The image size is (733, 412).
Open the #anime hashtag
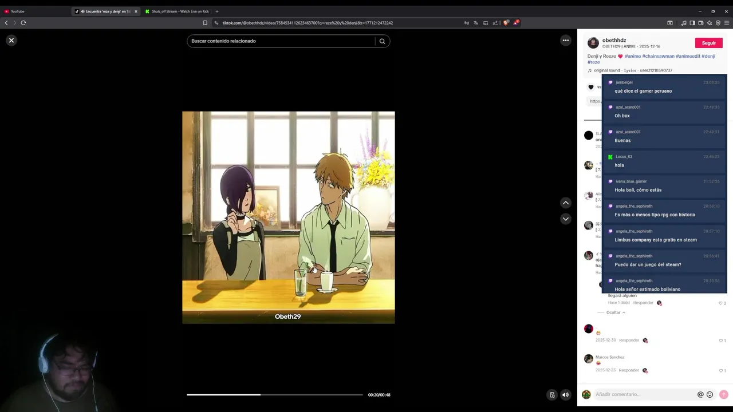click(632, 56)
